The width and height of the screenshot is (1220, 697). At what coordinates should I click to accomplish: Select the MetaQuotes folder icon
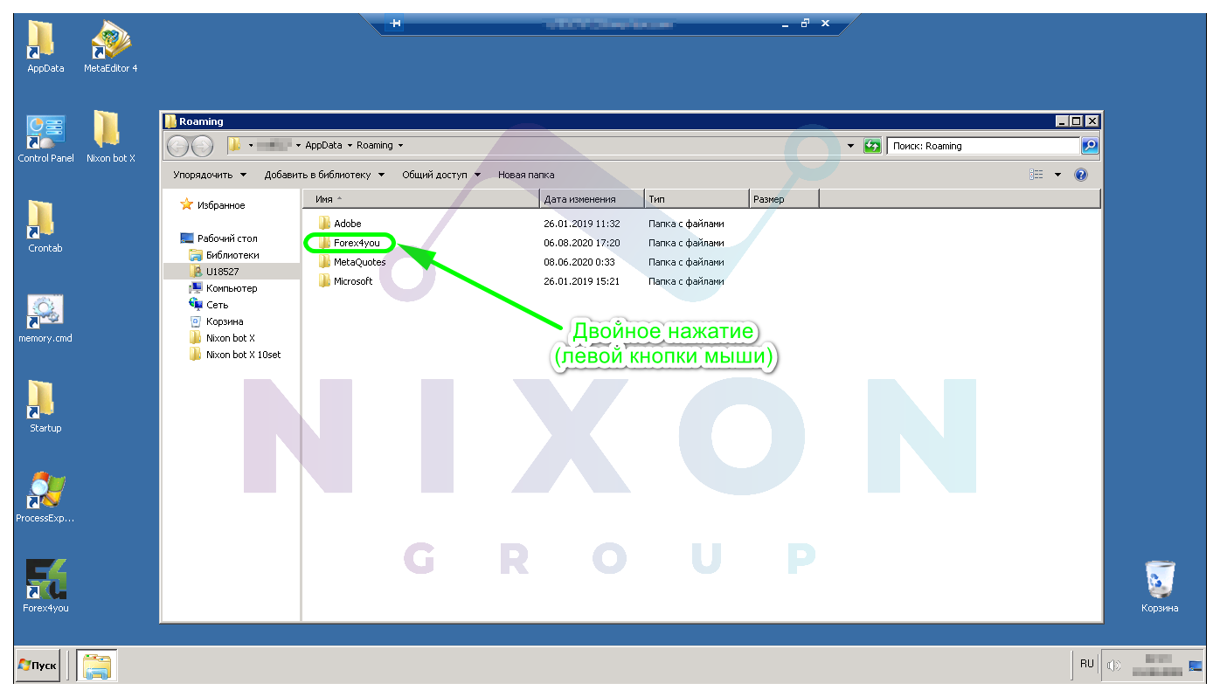point(324,262)
